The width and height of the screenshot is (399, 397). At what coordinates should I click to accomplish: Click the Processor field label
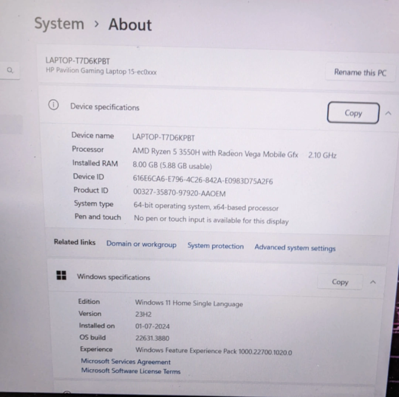point(88,149)
